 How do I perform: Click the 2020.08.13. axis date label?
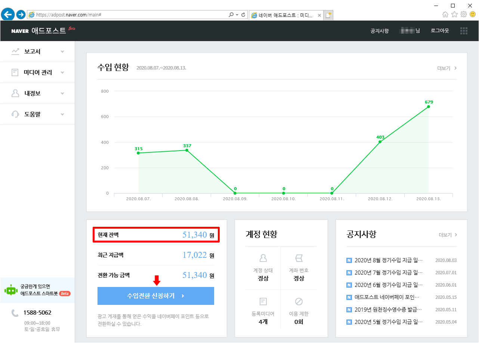(x=429, y=199)
